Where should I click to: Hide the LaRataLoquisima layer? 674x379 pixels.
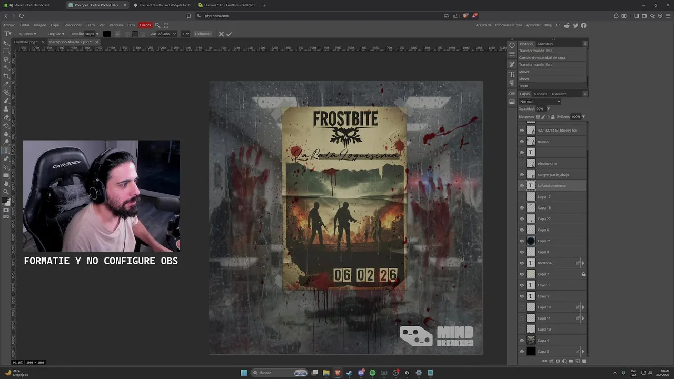coord(522,186)
